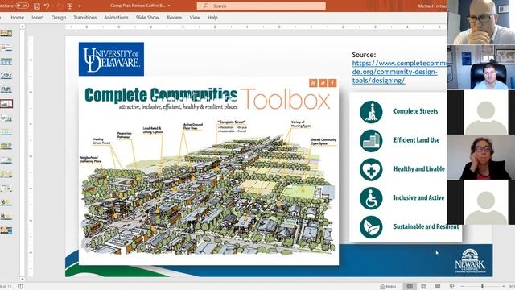Start presentation from beginning icon

click(70, 6)
